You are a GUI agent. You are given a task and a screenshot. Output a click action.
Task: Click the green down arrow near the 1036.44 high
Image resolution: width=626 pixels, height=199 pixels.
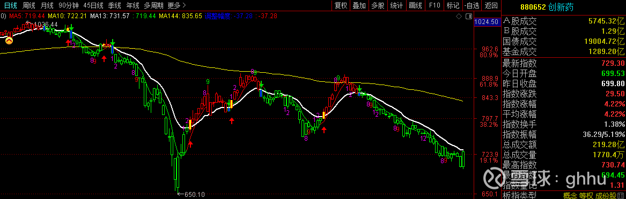click(x=71, y=27)
